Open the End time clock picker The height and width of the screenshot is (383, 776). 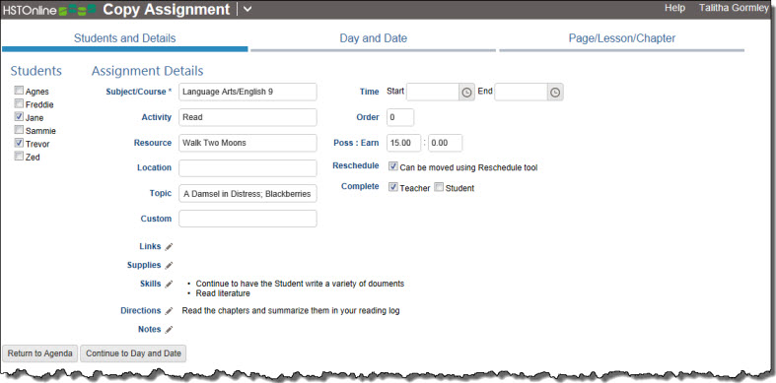[555, 93]
